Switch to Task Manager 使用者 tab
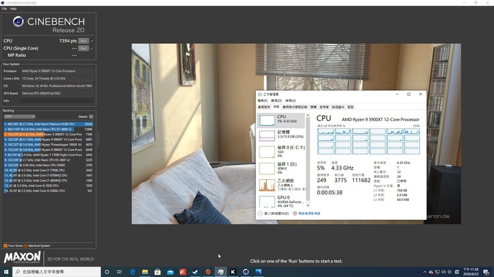Screen dimensions: 494x277 pyautogui.click(x=324, y=107)
